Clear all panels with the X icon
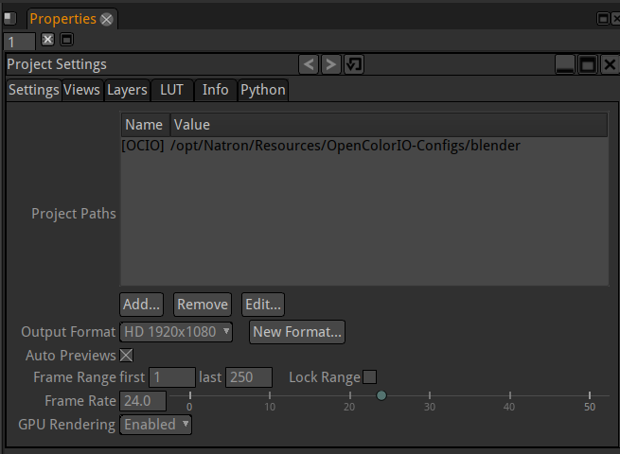Image resolution: width=620 pixels, height=454 pixels. coord(48,40)
